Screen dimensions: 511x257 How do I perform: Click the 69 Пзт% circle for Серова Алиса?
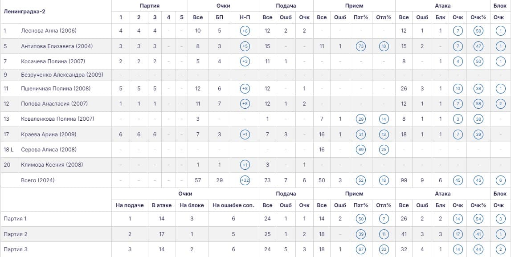pyautogui.click(x=361, y=150)
